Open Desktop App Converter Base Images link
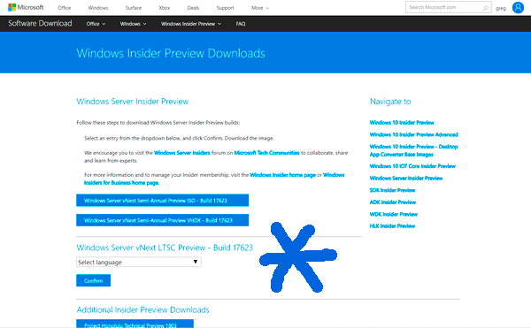 pyautogui.click(x=414, y=150)
